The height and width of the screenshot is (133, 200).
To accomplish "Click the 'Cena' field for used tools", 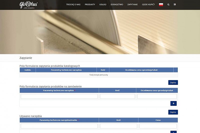I will click(x=158, y=126).
